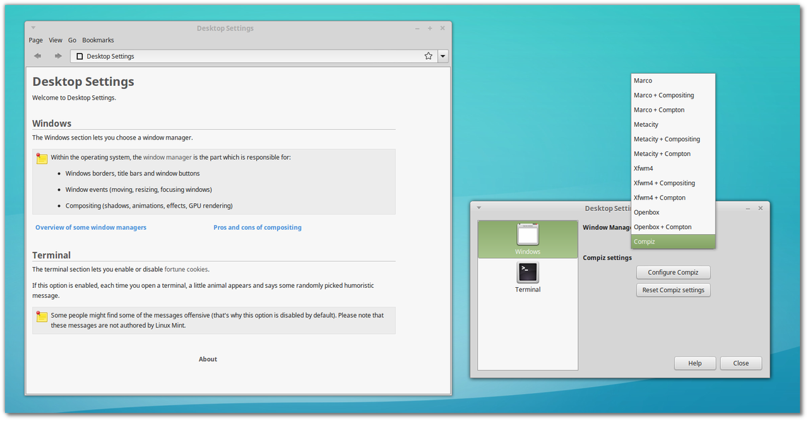The height and width of the screenshot is (421, 808).
Task: Open the View menu
Action: pyautogui.click(x=56, y=40)
